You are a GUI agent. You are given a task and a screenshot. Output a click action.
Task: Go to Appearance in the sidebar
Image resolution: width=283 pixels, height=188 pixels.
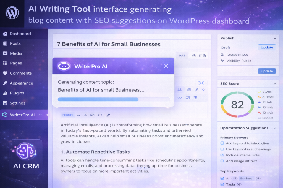tap(21, 83)
